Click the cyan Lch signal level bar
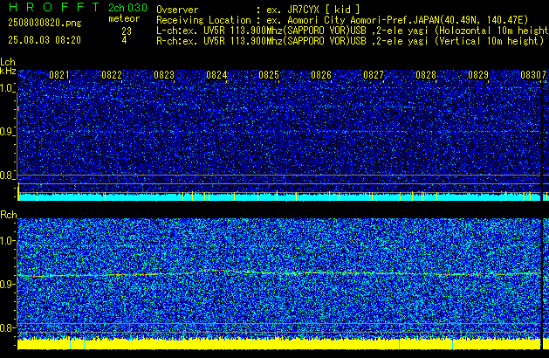Screen dimensions: 549x358 279,196
